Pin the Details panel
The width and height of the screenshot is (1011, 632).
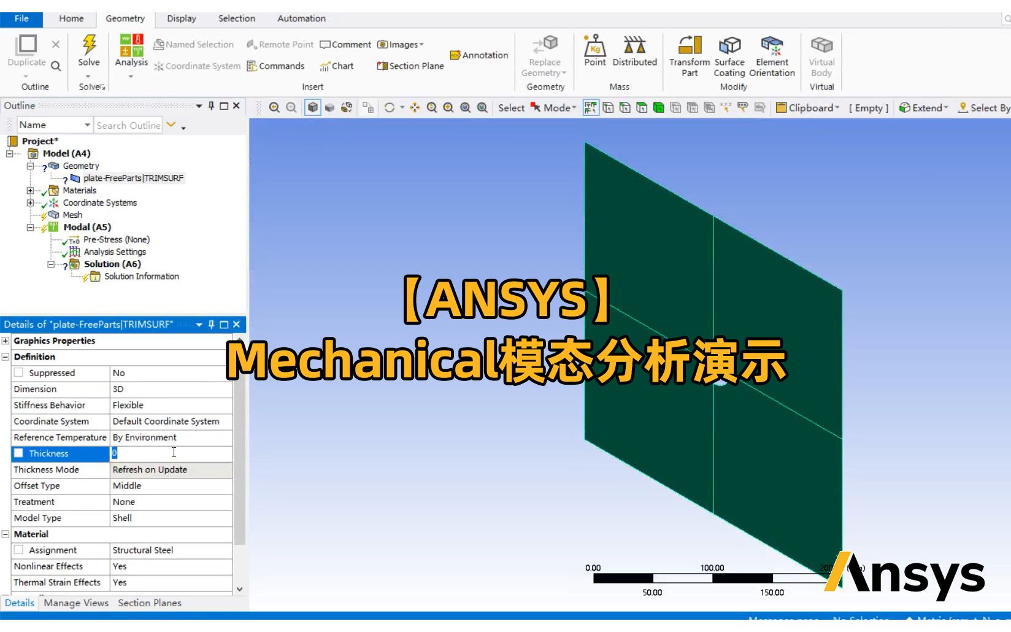(211, 324)
